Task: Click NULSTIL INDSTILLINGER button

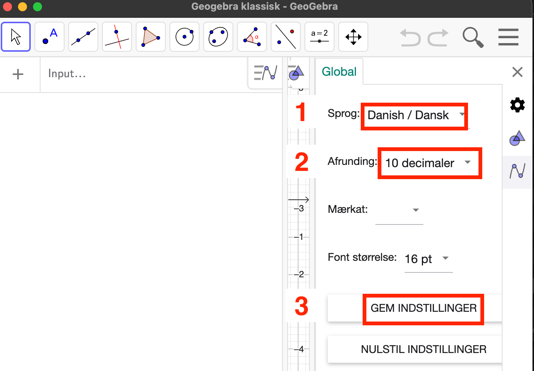Action: pyautogui.click(x=415, y=349)
